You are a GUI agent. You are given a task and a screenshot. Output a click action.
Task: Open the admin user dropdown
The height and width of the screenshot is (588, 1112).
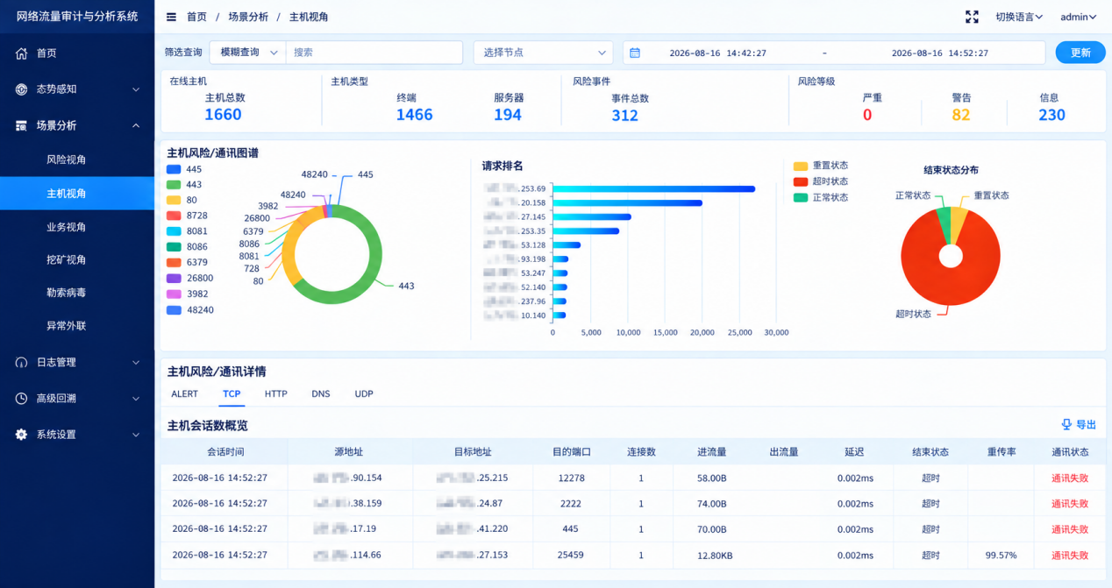point(1079,17)
